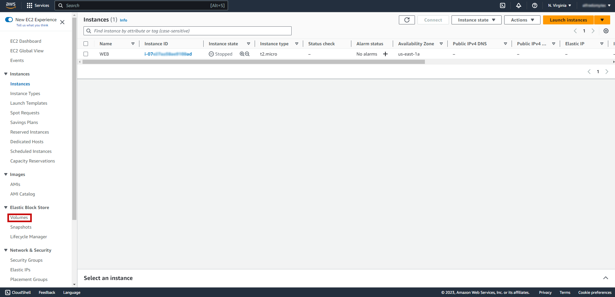Open CloudShell in the footer
615x297 pixels.
tap(18, 293)
